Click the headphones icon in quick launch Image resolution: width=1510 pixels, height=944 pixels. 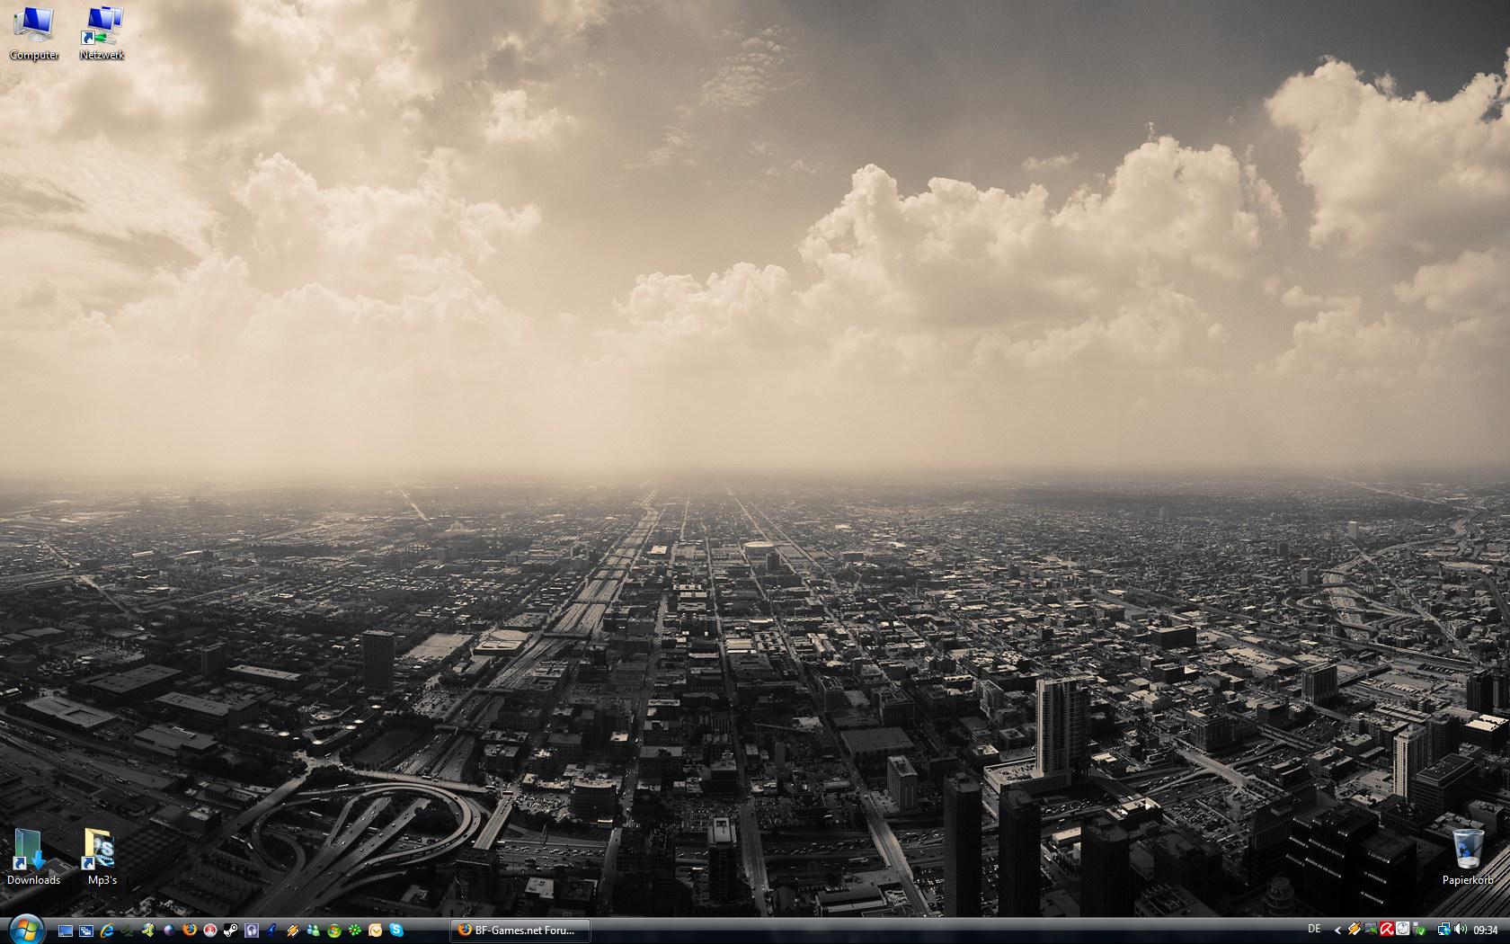pyautogui.click(x=252, y=931)
